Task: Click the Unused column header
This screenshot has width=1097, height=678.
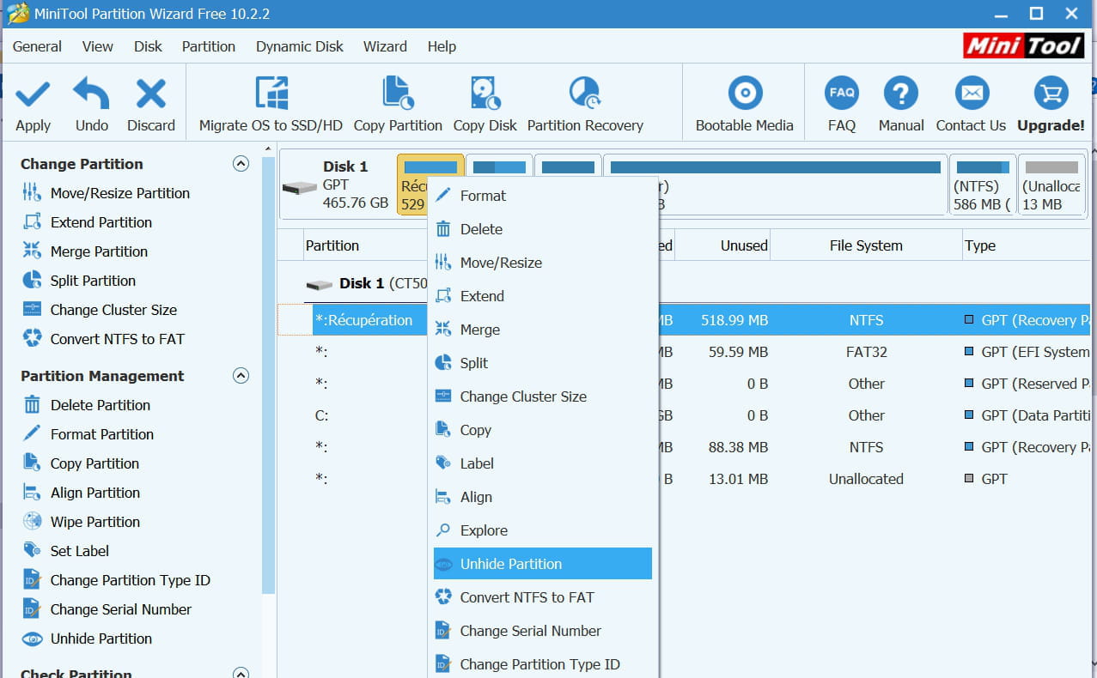Action: [x=723, y=245]
